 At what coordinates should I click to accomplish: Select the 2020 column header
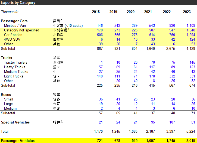(x=131, y=12)
